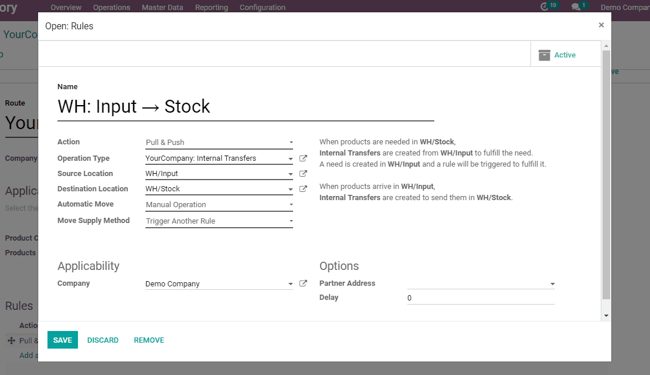This screenshot has height=375, width=650.
Task: Discard rule changes
Action: point(103,340)
